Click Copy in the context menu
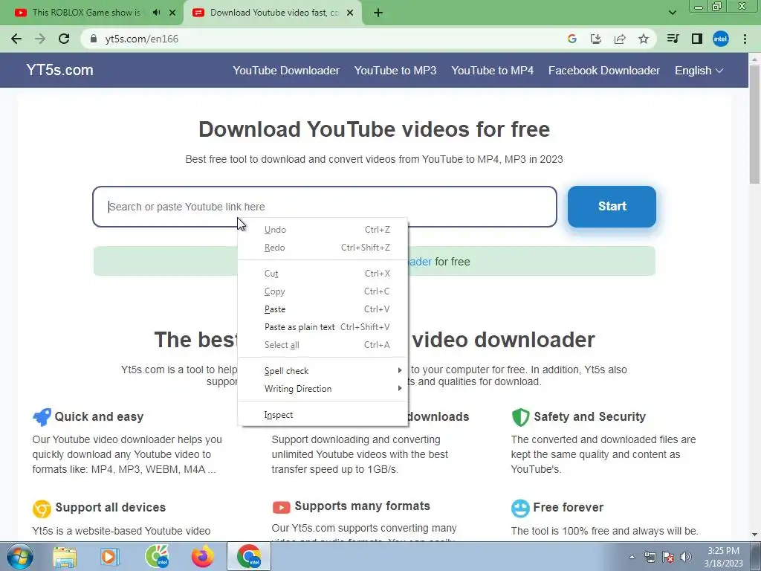The height and width of the screenshot is (571, 761). click(323, 291)
